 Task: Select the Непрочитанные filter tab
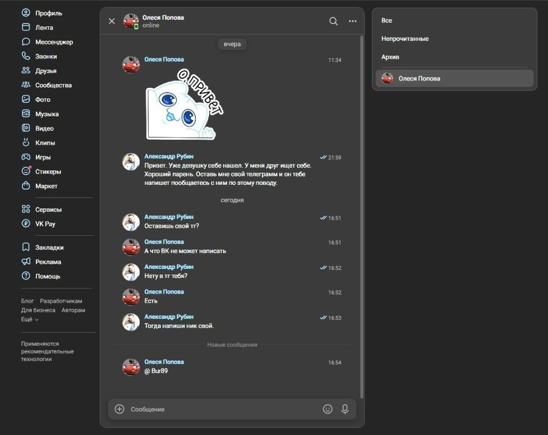pos(405,39)
